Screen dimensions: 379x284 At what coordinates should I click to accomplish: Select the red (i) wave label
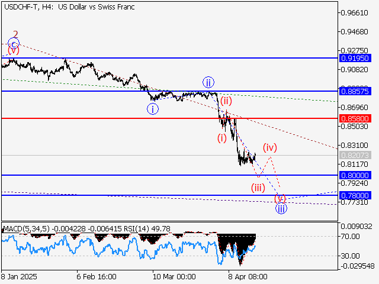(x=221, y=138)
